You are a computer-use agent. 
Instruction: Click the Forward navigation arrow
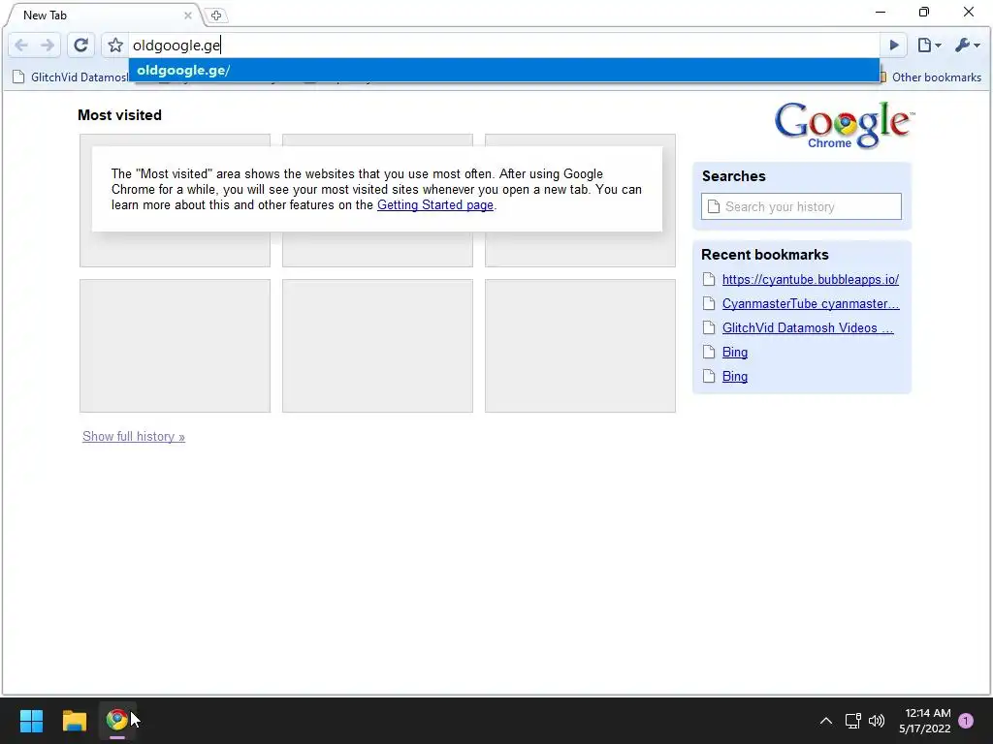tap(48, 45)
